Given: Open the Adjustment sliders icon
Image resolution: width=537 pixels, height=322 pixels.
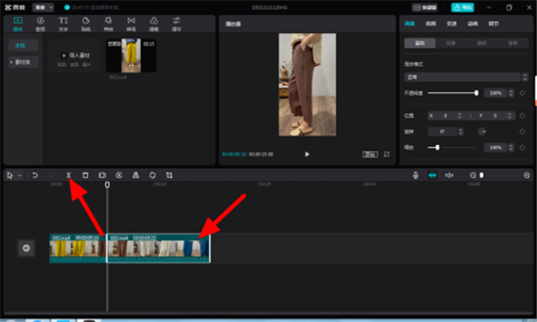Looking at the screenshot, I should coord(176,21).
